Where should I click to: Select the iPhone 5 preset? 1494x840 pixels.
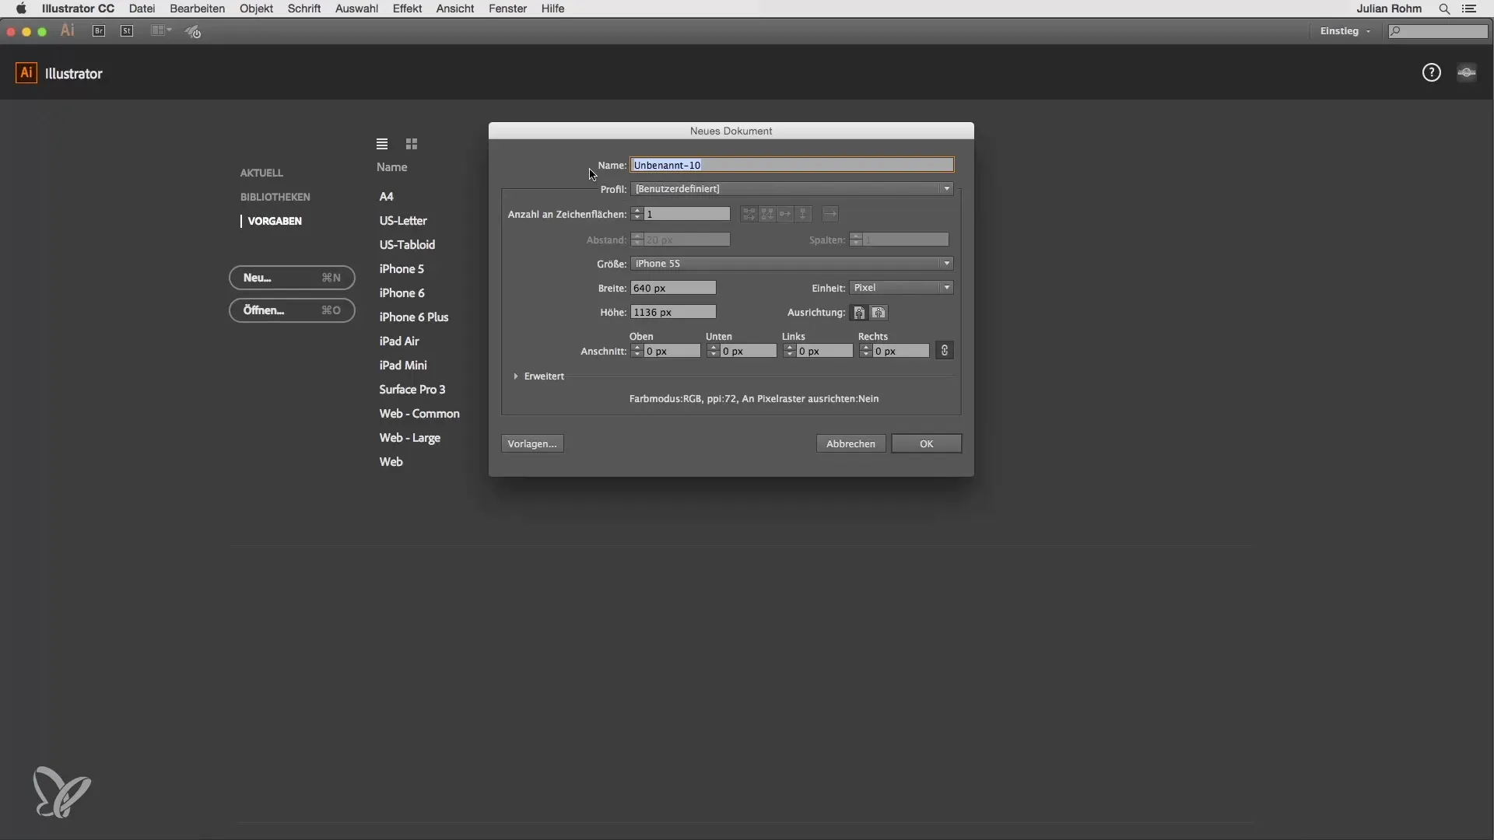[x=402, y=269]
